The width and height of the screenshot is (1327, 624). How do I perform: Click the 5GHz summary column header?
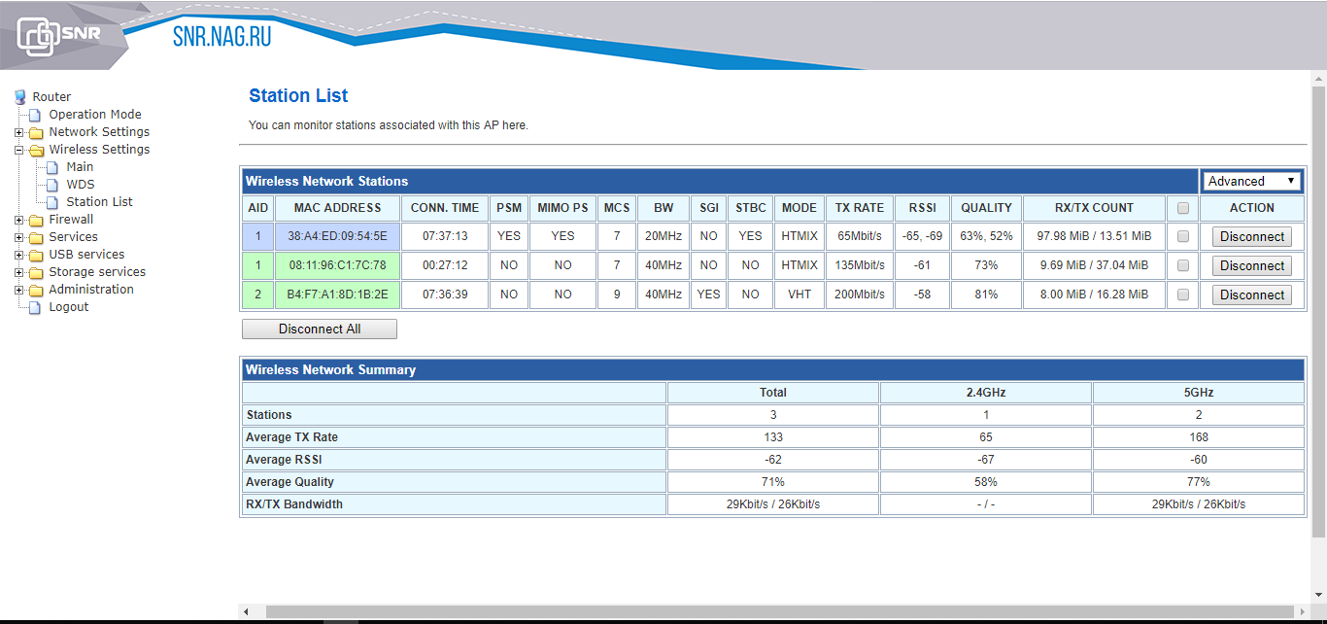[x=1199, y=393]
